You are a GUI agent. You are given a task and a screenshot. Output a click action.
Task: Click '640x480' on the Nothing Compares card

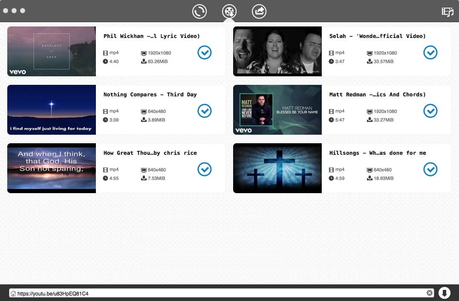click(x=157, y=111)
